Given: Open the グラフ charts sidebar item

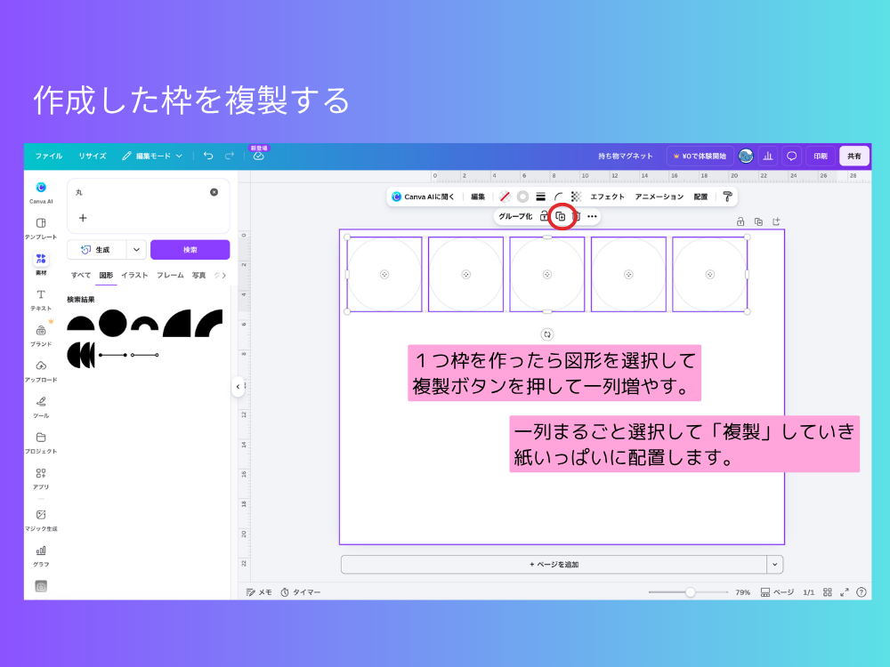Looking at the screenshot, I should click(41, 556).
